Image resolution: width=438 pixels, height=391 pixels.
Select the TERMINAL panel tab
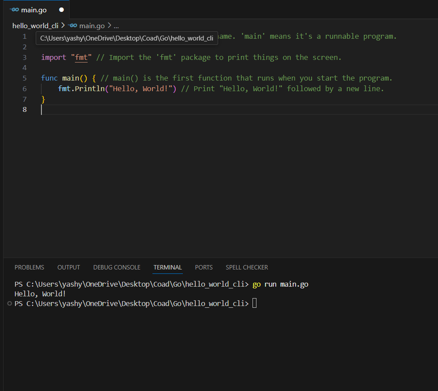tap(167, 267)
